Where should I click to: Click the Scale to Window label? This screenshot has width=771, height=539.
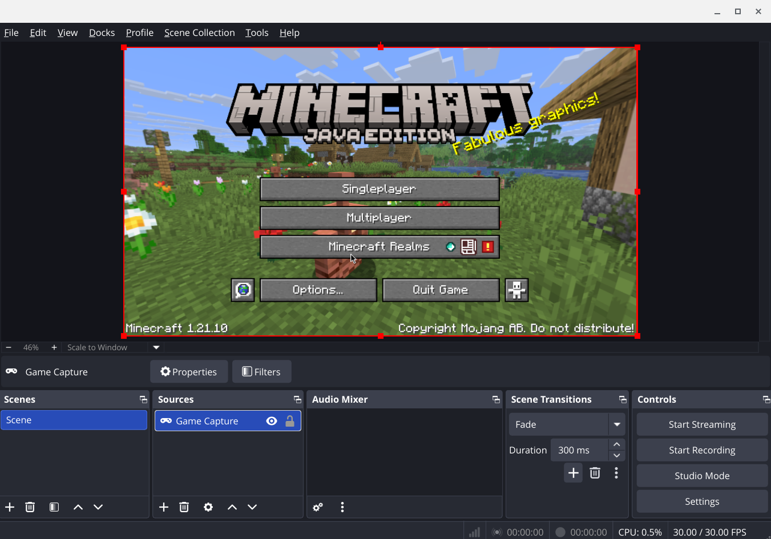[x=97, y=347]
